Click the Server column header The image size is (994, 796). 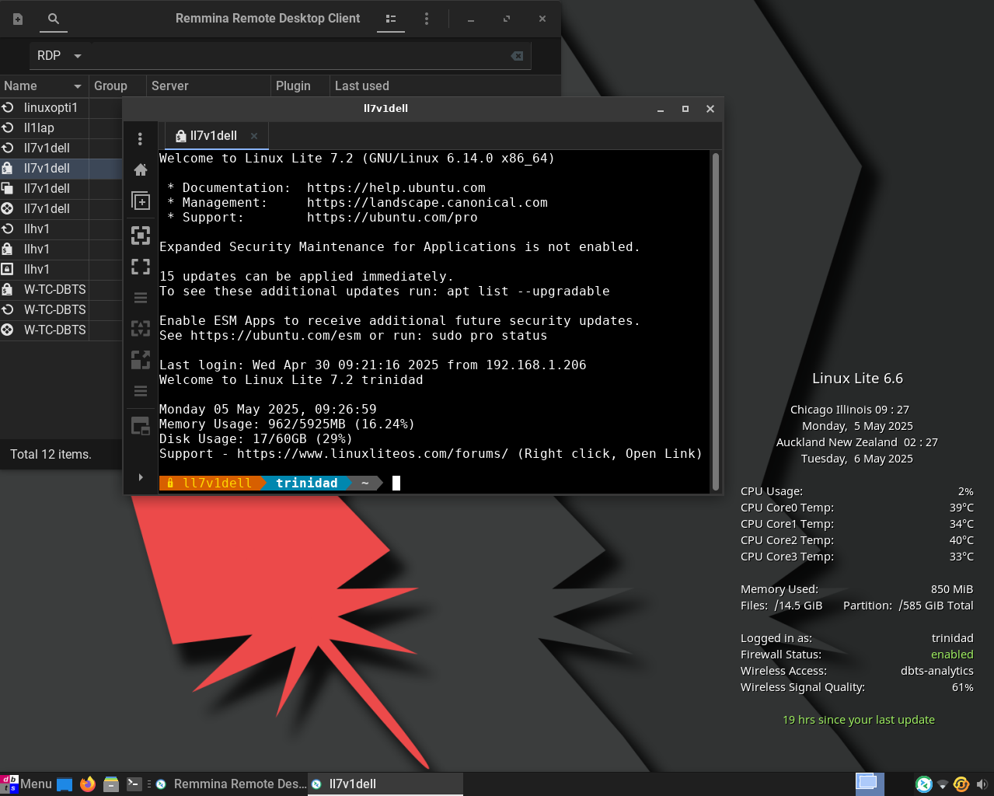coord(208,86)
